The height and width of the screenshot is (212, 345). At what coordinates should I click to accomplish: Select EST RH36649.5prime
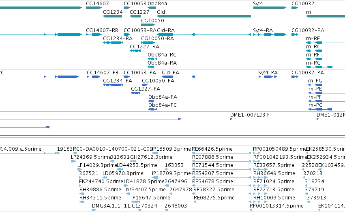click(274, 174)
